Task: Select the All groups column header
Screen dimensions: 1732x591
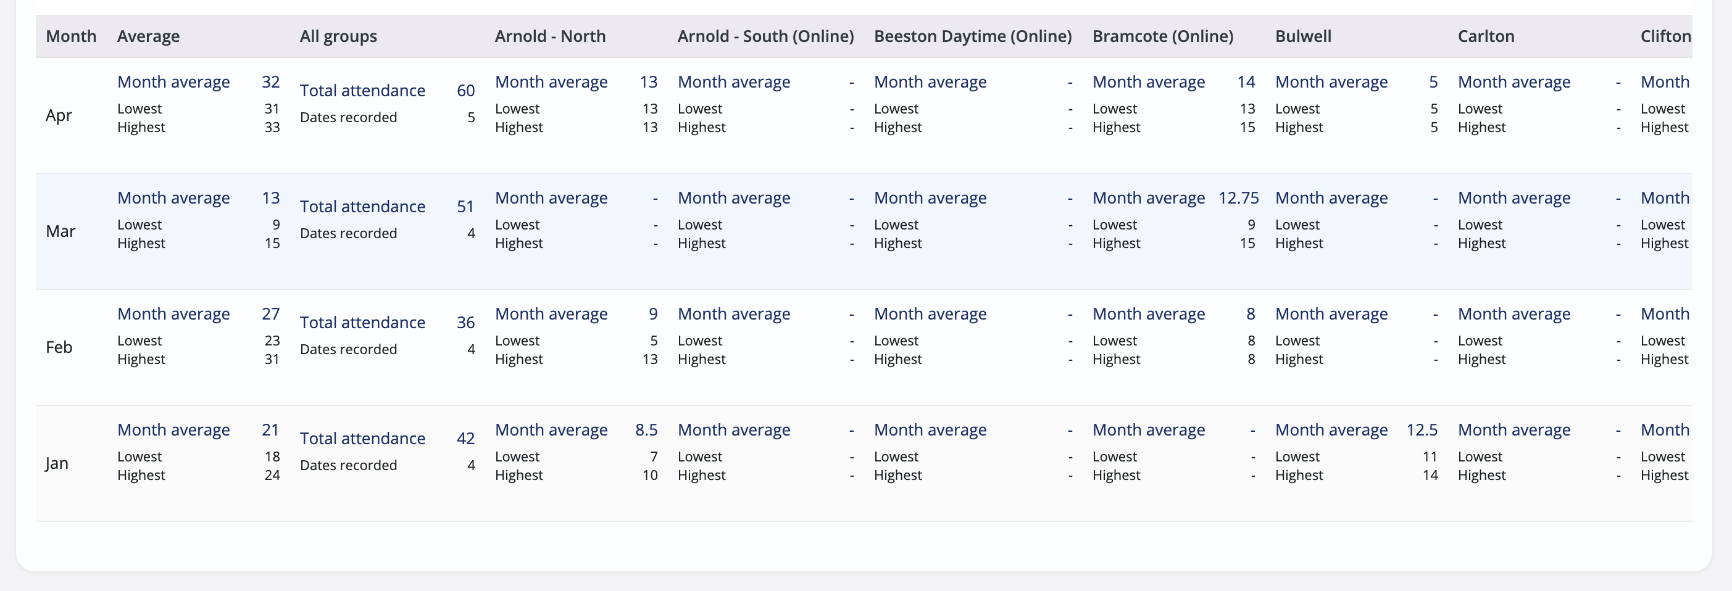Action: coord(338,36)
